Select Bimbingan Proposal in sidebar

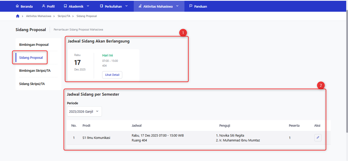coord(34,44)
